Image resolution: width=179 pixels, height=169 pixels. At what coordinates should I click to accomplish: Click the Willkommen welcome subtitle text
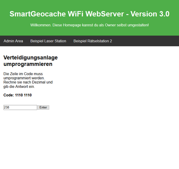click(x=89, y=25)
